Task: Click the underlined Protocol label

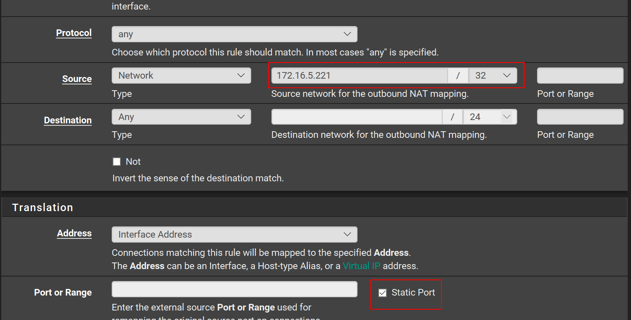Action: [x=74, y=33]
